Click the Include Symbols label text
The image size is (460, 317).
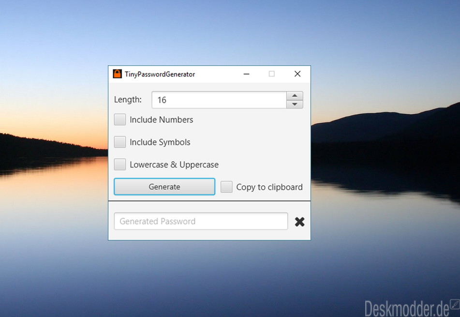coord(160,142)
